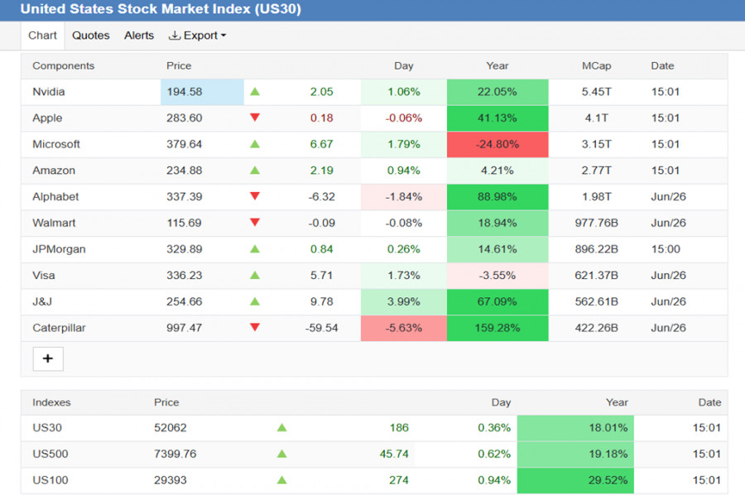Open the Alerts tab

139,36
